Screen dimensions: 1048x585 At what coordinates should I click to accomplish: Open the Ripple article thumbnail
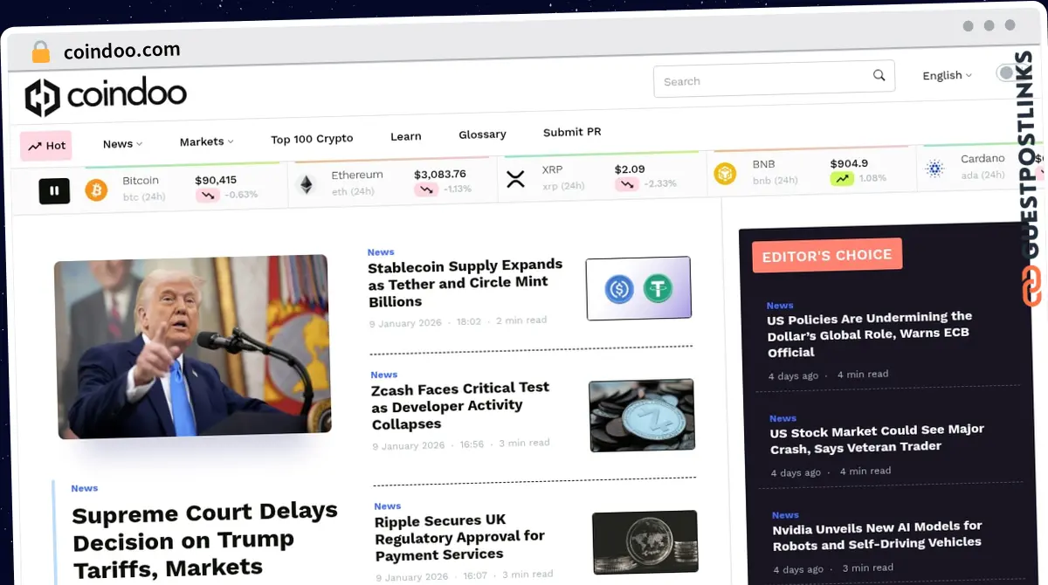(x=645, y=542)
